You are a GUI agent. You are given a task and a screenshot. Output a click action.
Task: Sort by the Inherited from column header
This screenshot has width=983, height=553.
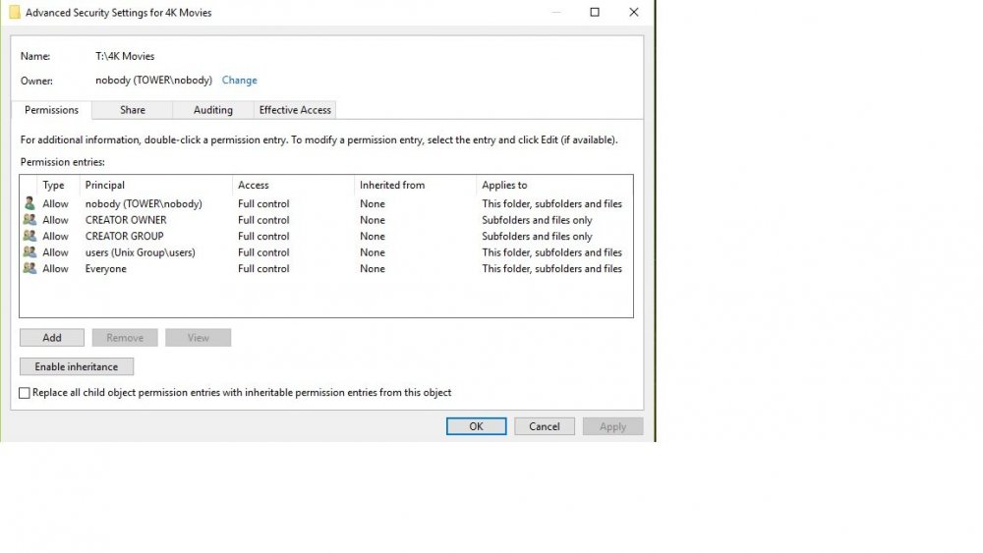[415, 186]
